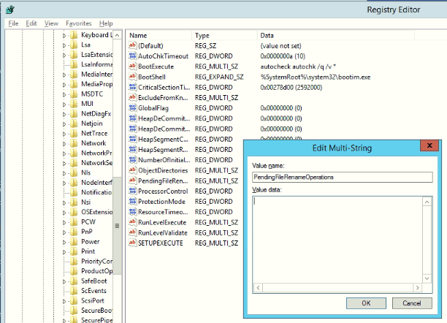Expand the MUI key node
This screenshot has height=323, width=447.
click(x=64, y=104)
